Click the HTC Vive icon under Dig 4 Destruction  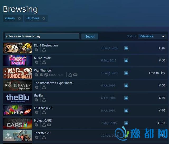pos(44,50)
